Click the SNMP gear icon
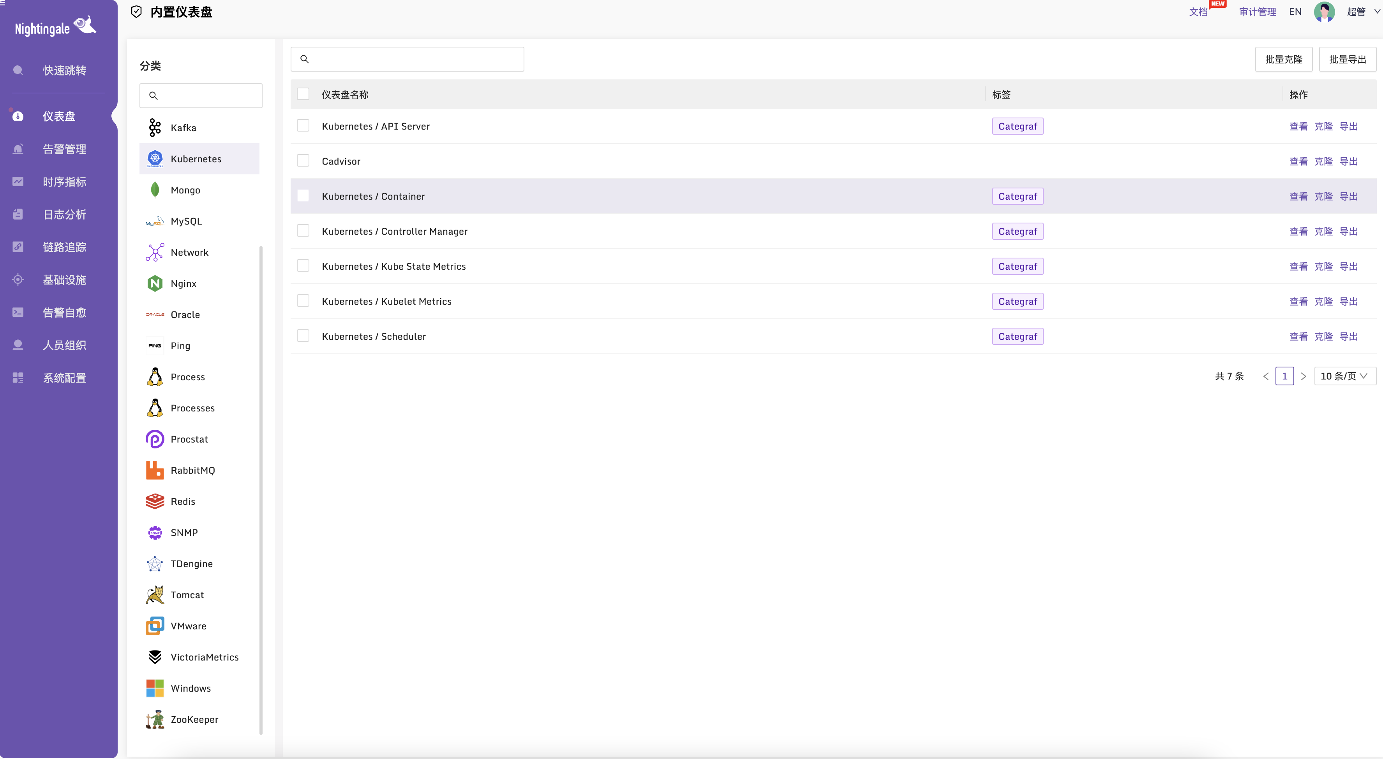1383x759 pixels. [155, 532]
